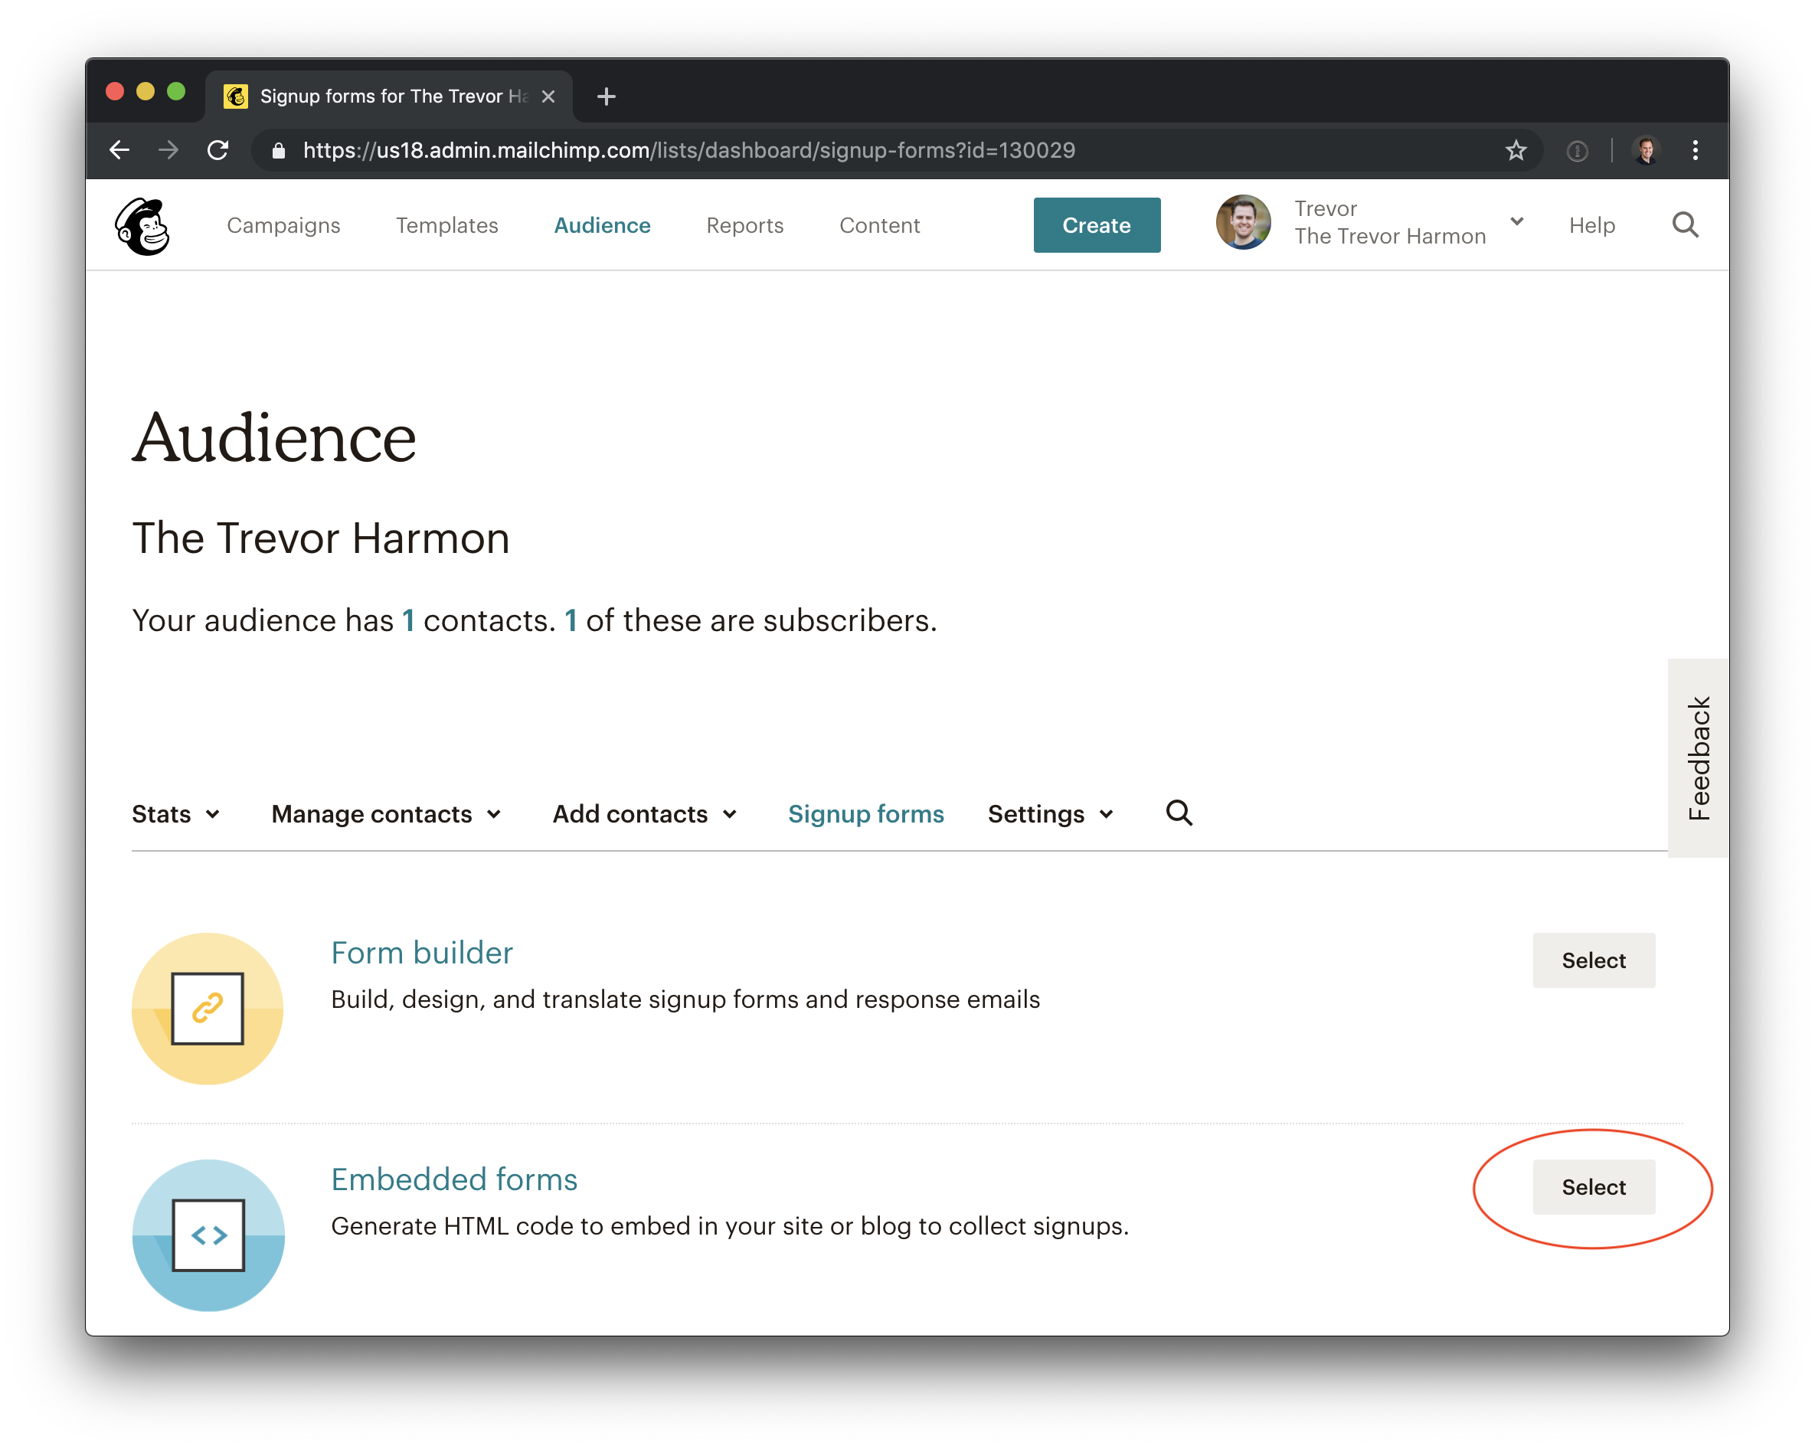This screenshot has width=1815, height=1449.
Task: Expand the Stats dropdown menu
Action: [176, 813]
